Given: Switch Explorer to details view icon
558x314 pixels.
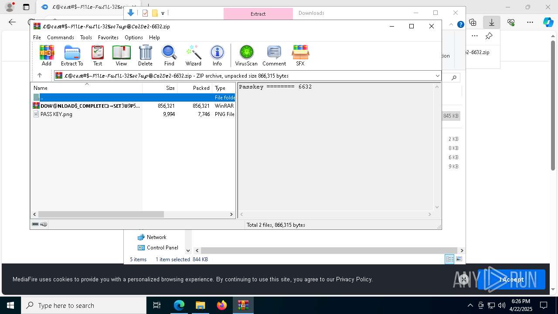Looking at the screenshot, I should tap(449, 259).
